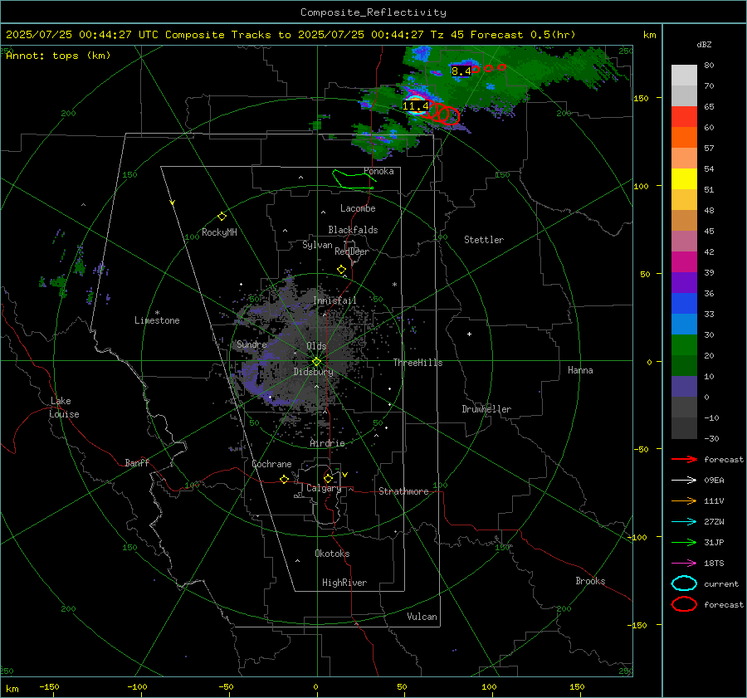
Task: Choose the green 31JP arrow legend entry
Action: pyautogui.click(x=684, y=542)
